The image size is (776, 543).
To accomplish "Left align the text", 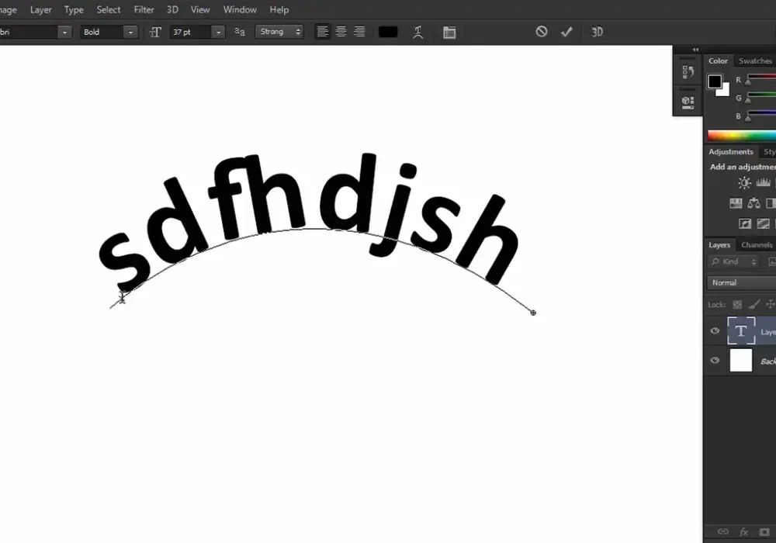I will [x=322, y=32].
